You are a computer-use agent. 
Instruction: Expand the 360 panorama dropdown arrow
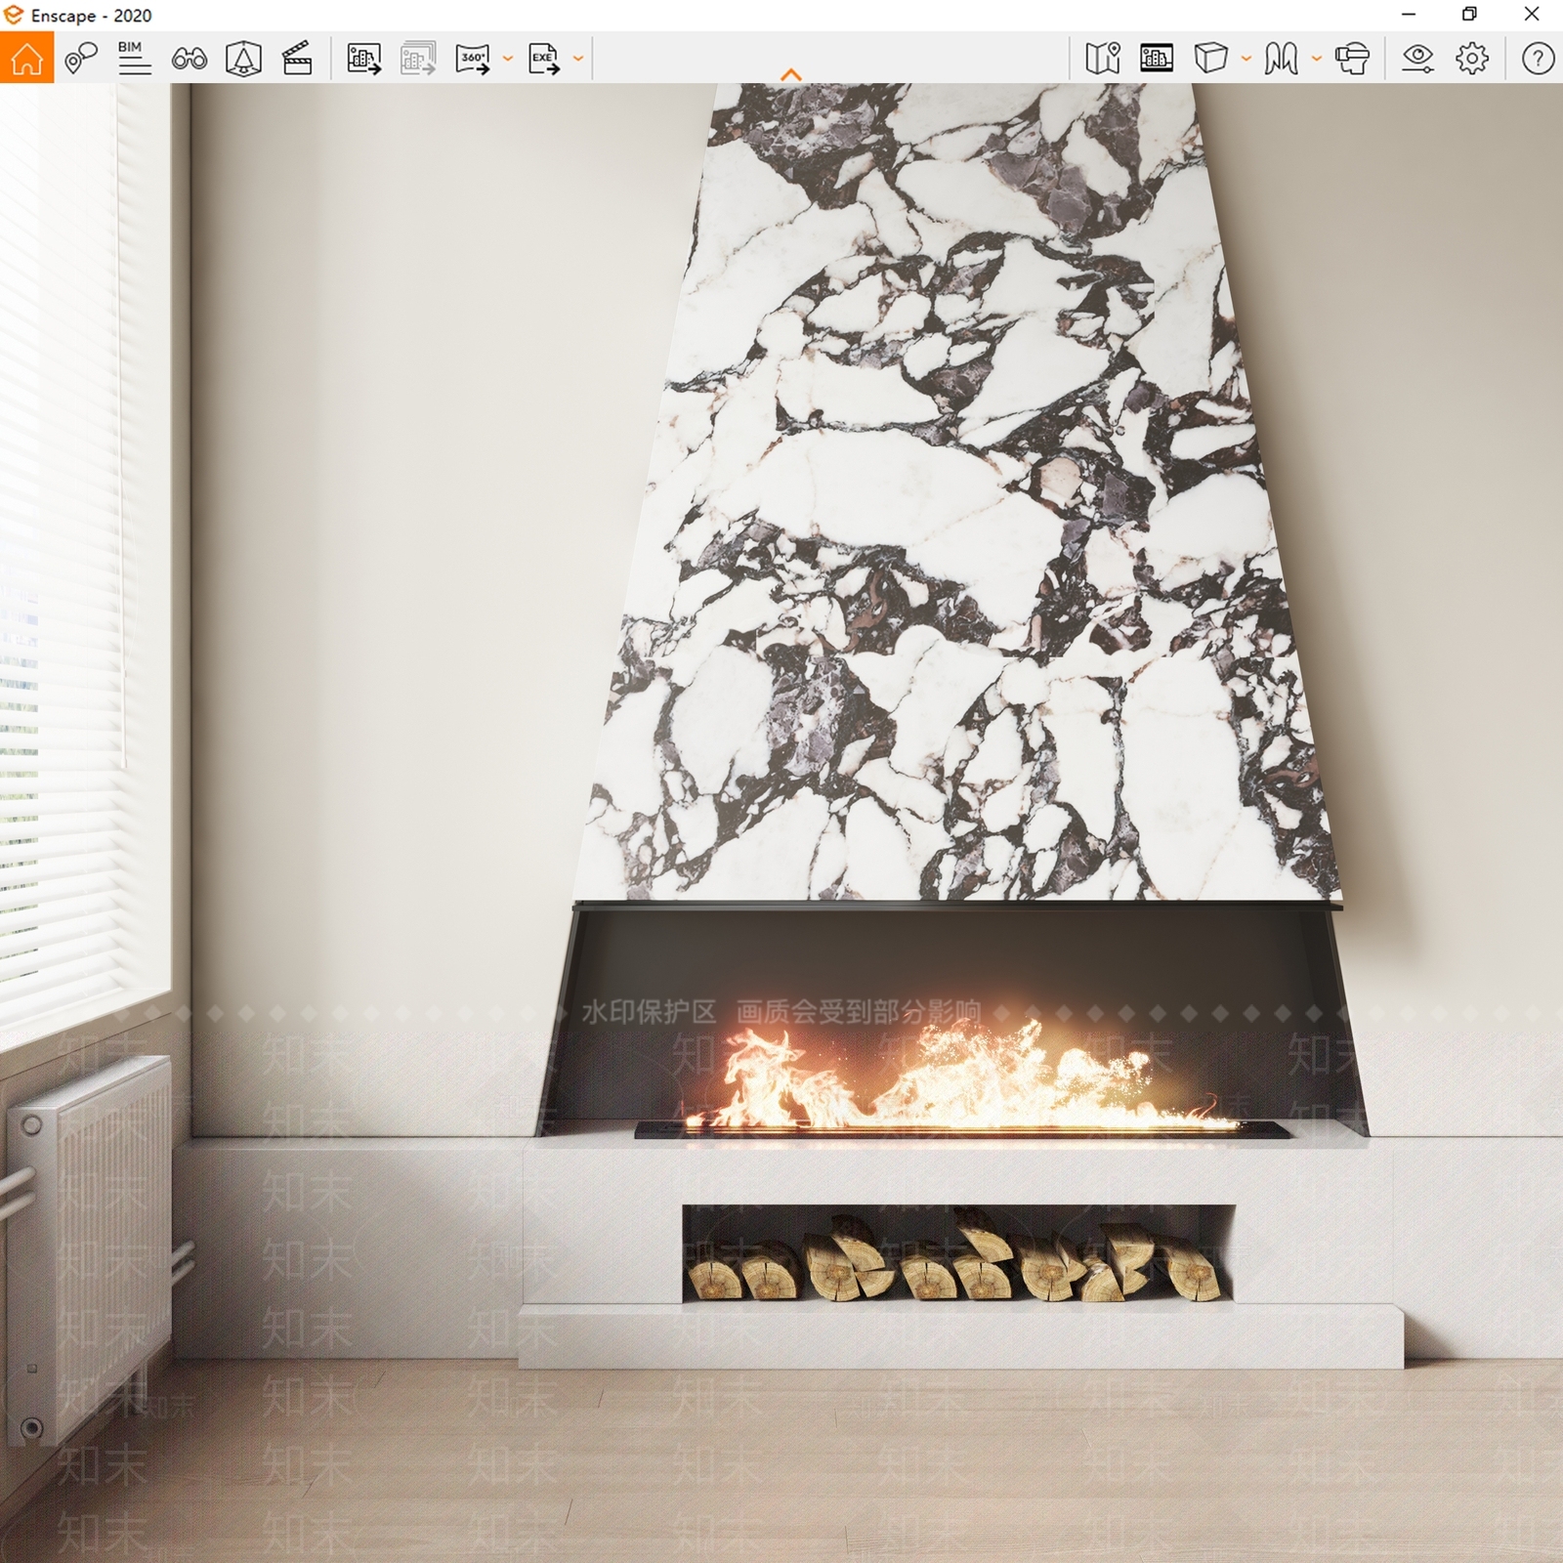[508, 59]
